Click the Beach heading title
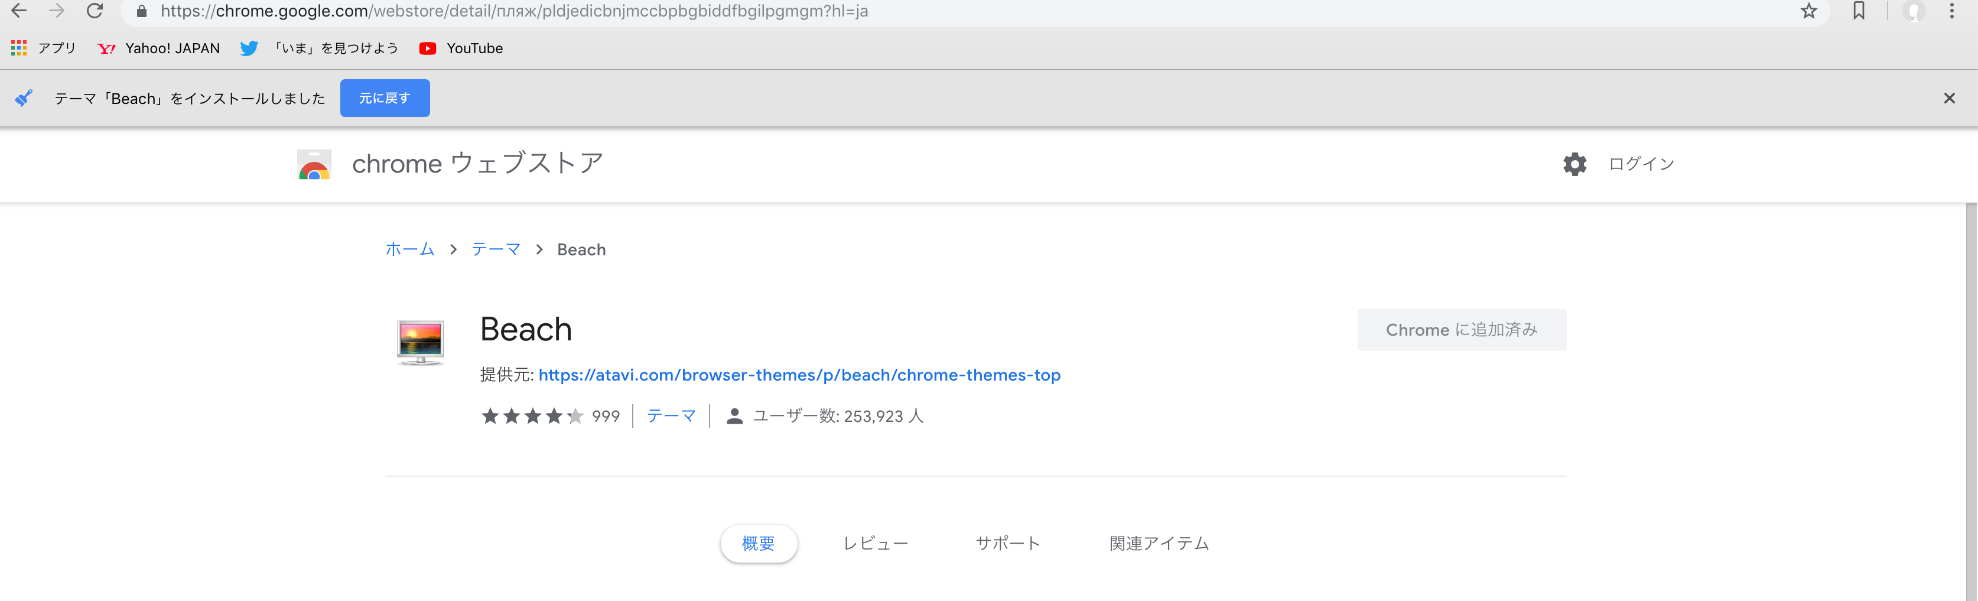Image resolution: width=1978 pixels, height=601 pixels. (x=526, y=330)
